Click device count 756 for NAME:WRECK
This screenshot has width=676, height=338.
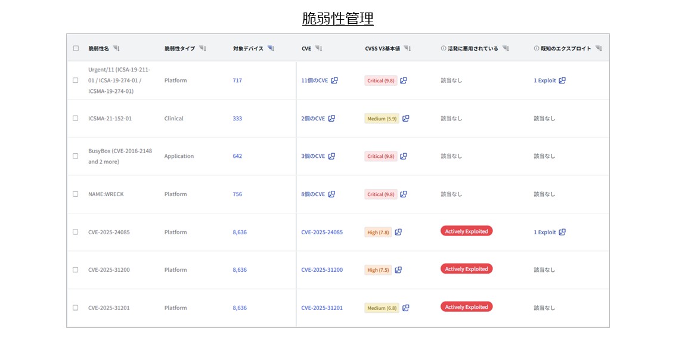(237, 194)
